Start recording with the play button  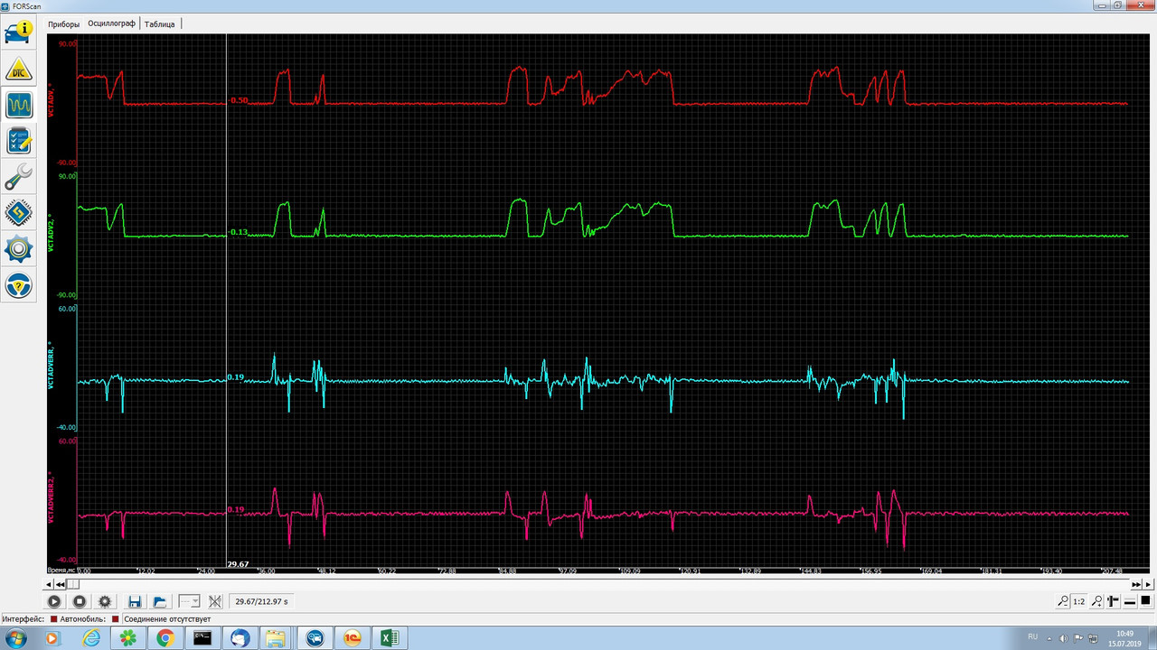pos(54,601)
